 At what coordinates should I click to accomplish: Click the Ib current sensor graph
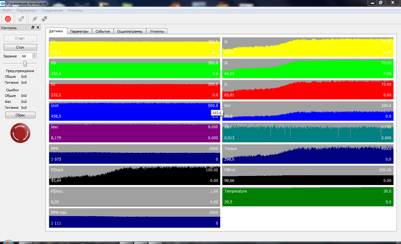pos(308,68)
